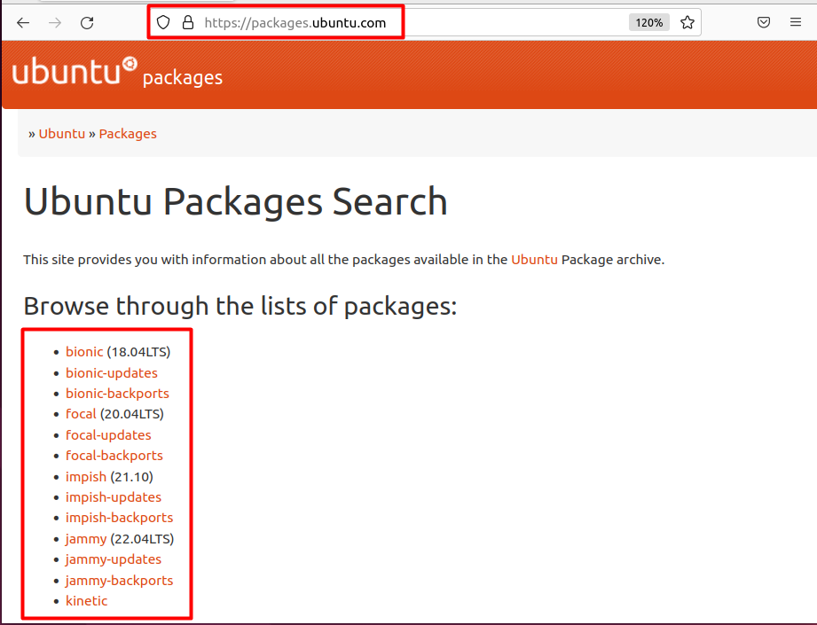Open the jammy package list

[x=86, y=539]
